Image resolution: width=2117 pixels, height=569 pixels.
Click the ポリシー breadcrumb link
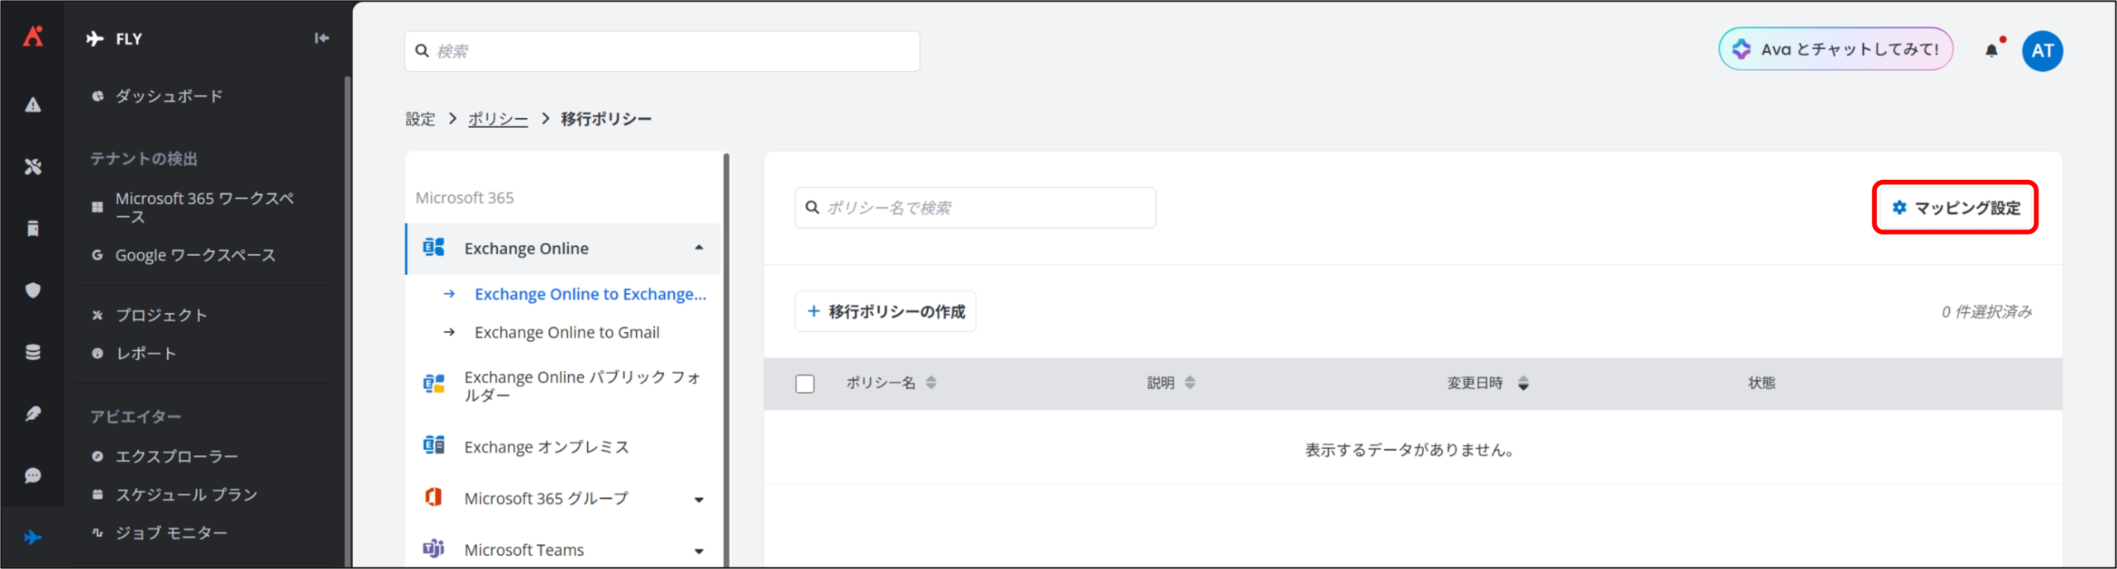coord(497,119)
